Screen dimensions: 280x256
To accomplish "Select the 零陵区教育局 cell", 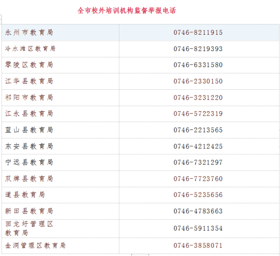I will (60, 65).
